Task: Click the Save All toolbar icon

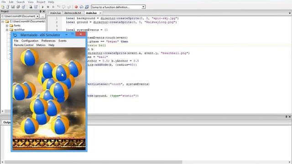Action: 18,7
